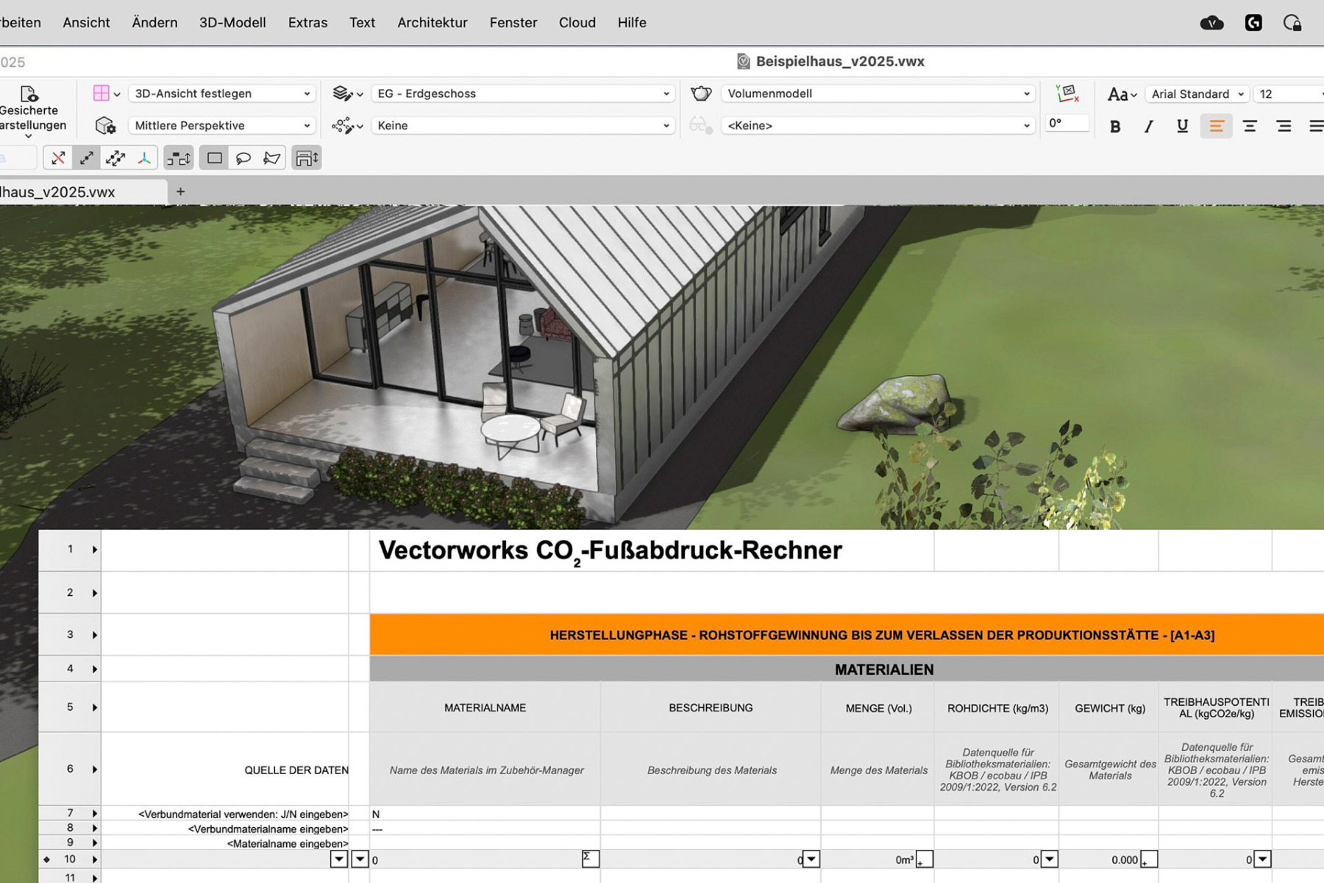Activate the rectangular marquee selection mode
This screenshot has width=1324, height=883.
point(214,157)
